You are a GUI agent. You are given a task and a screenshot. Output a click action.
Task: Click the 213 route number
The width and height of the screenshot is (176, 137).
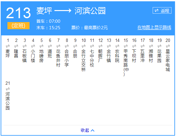coord(18,13)
